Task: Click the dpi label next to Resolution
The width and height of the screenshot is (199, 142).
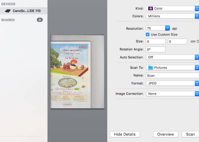Action: coord(175,29)
